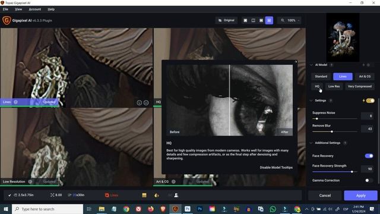Open WhatsApp from the taskbar
This screenshot has height=214, width=380.
(273, 209)
